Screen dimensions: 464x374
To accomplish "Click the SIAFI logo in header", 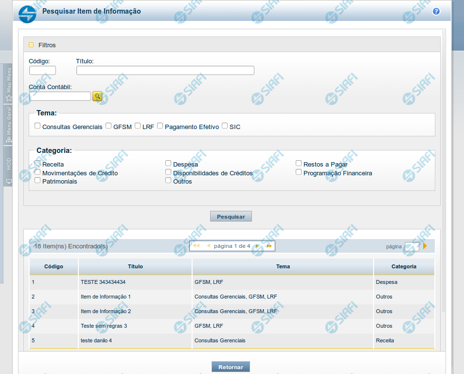I will (x=27, y=13).
